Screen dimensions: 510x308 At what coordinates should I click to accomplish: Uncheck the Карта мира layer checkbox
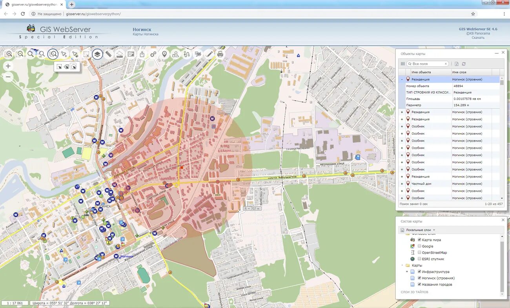point(419,240)
